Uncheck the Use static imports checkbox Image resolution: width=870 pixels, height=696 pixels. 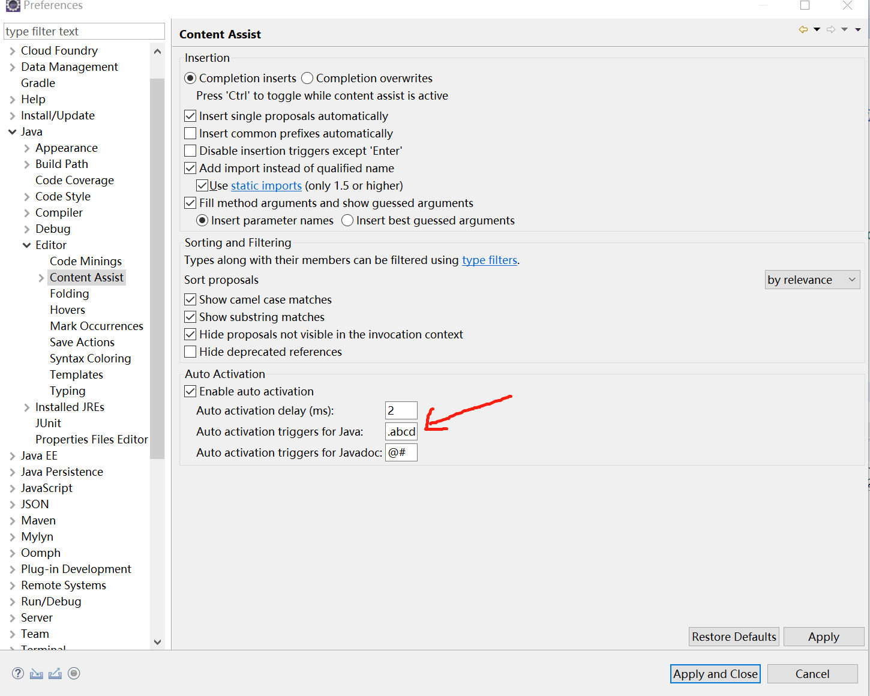(x=202, y=185)
